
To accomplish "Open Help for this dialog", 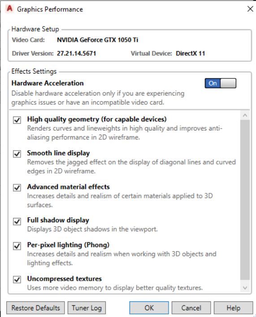I will (233, 308).
